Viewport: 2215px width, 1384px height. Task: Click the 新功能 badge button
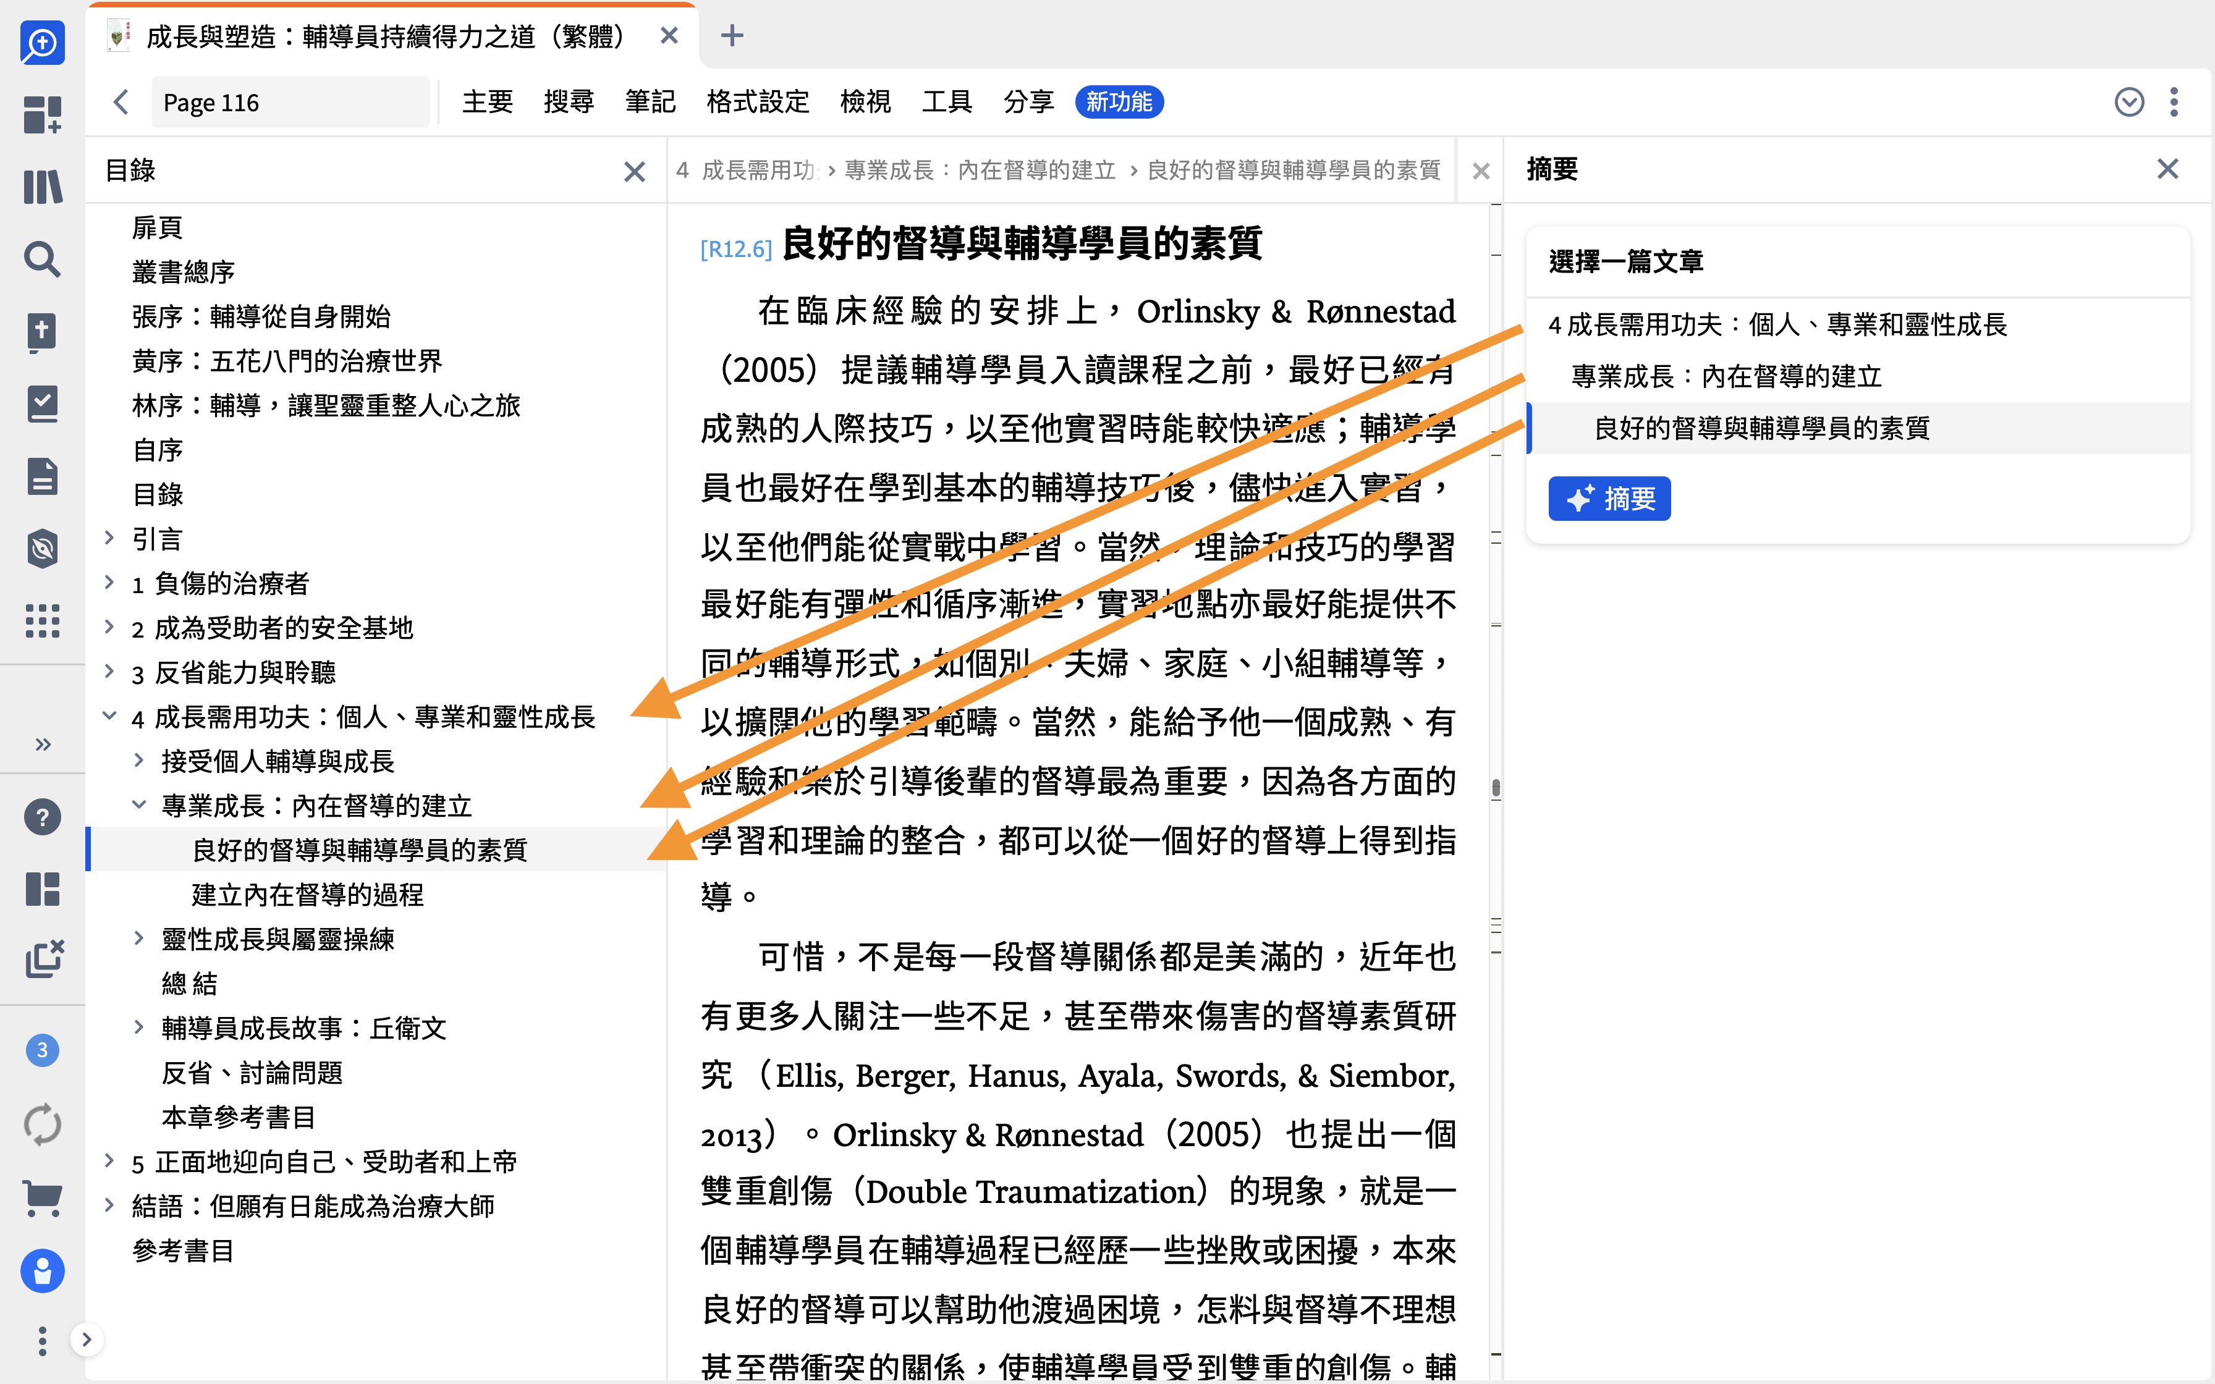(1119, 101)
